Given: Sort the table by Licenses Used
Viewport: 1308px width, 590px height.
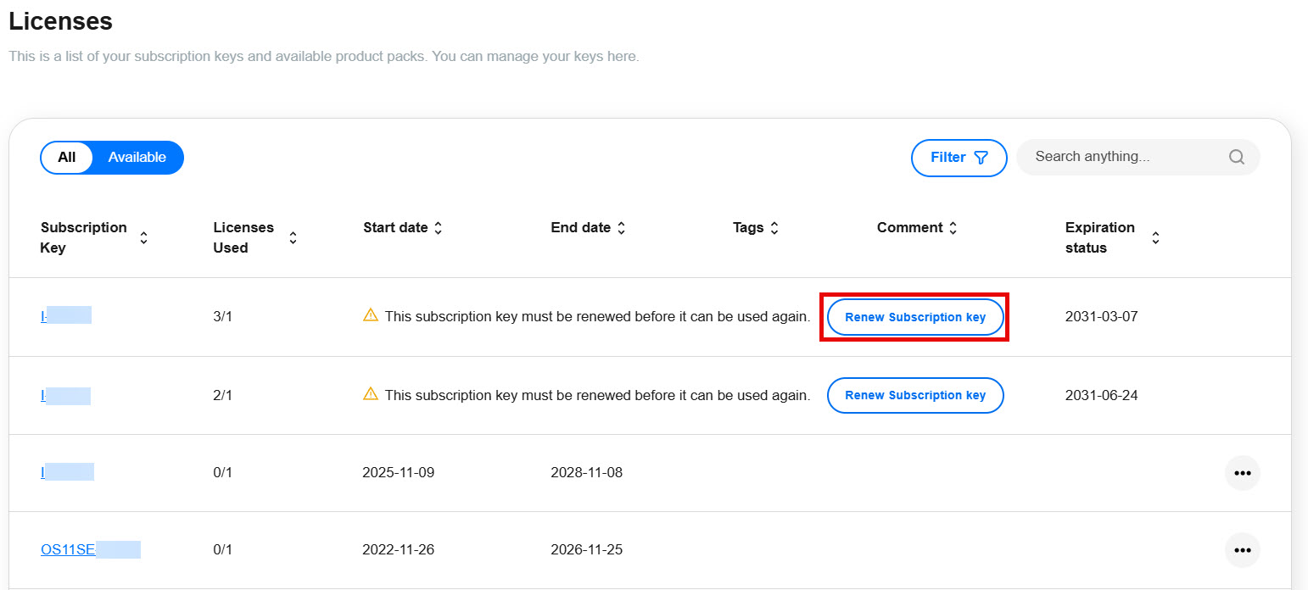Looking at the screenshot, I should (292, 237).
